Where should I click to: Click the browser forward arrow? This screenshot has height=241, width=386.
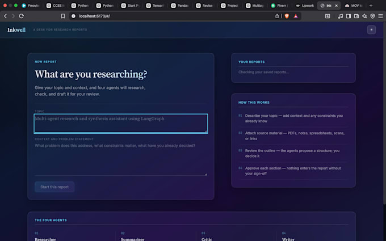(13, 16)
